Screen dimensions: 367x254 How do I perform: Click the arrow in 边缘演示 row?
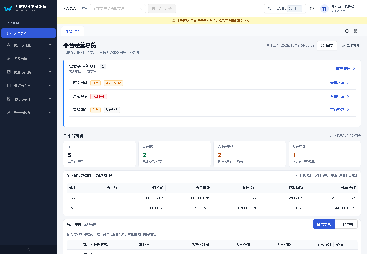348,96
